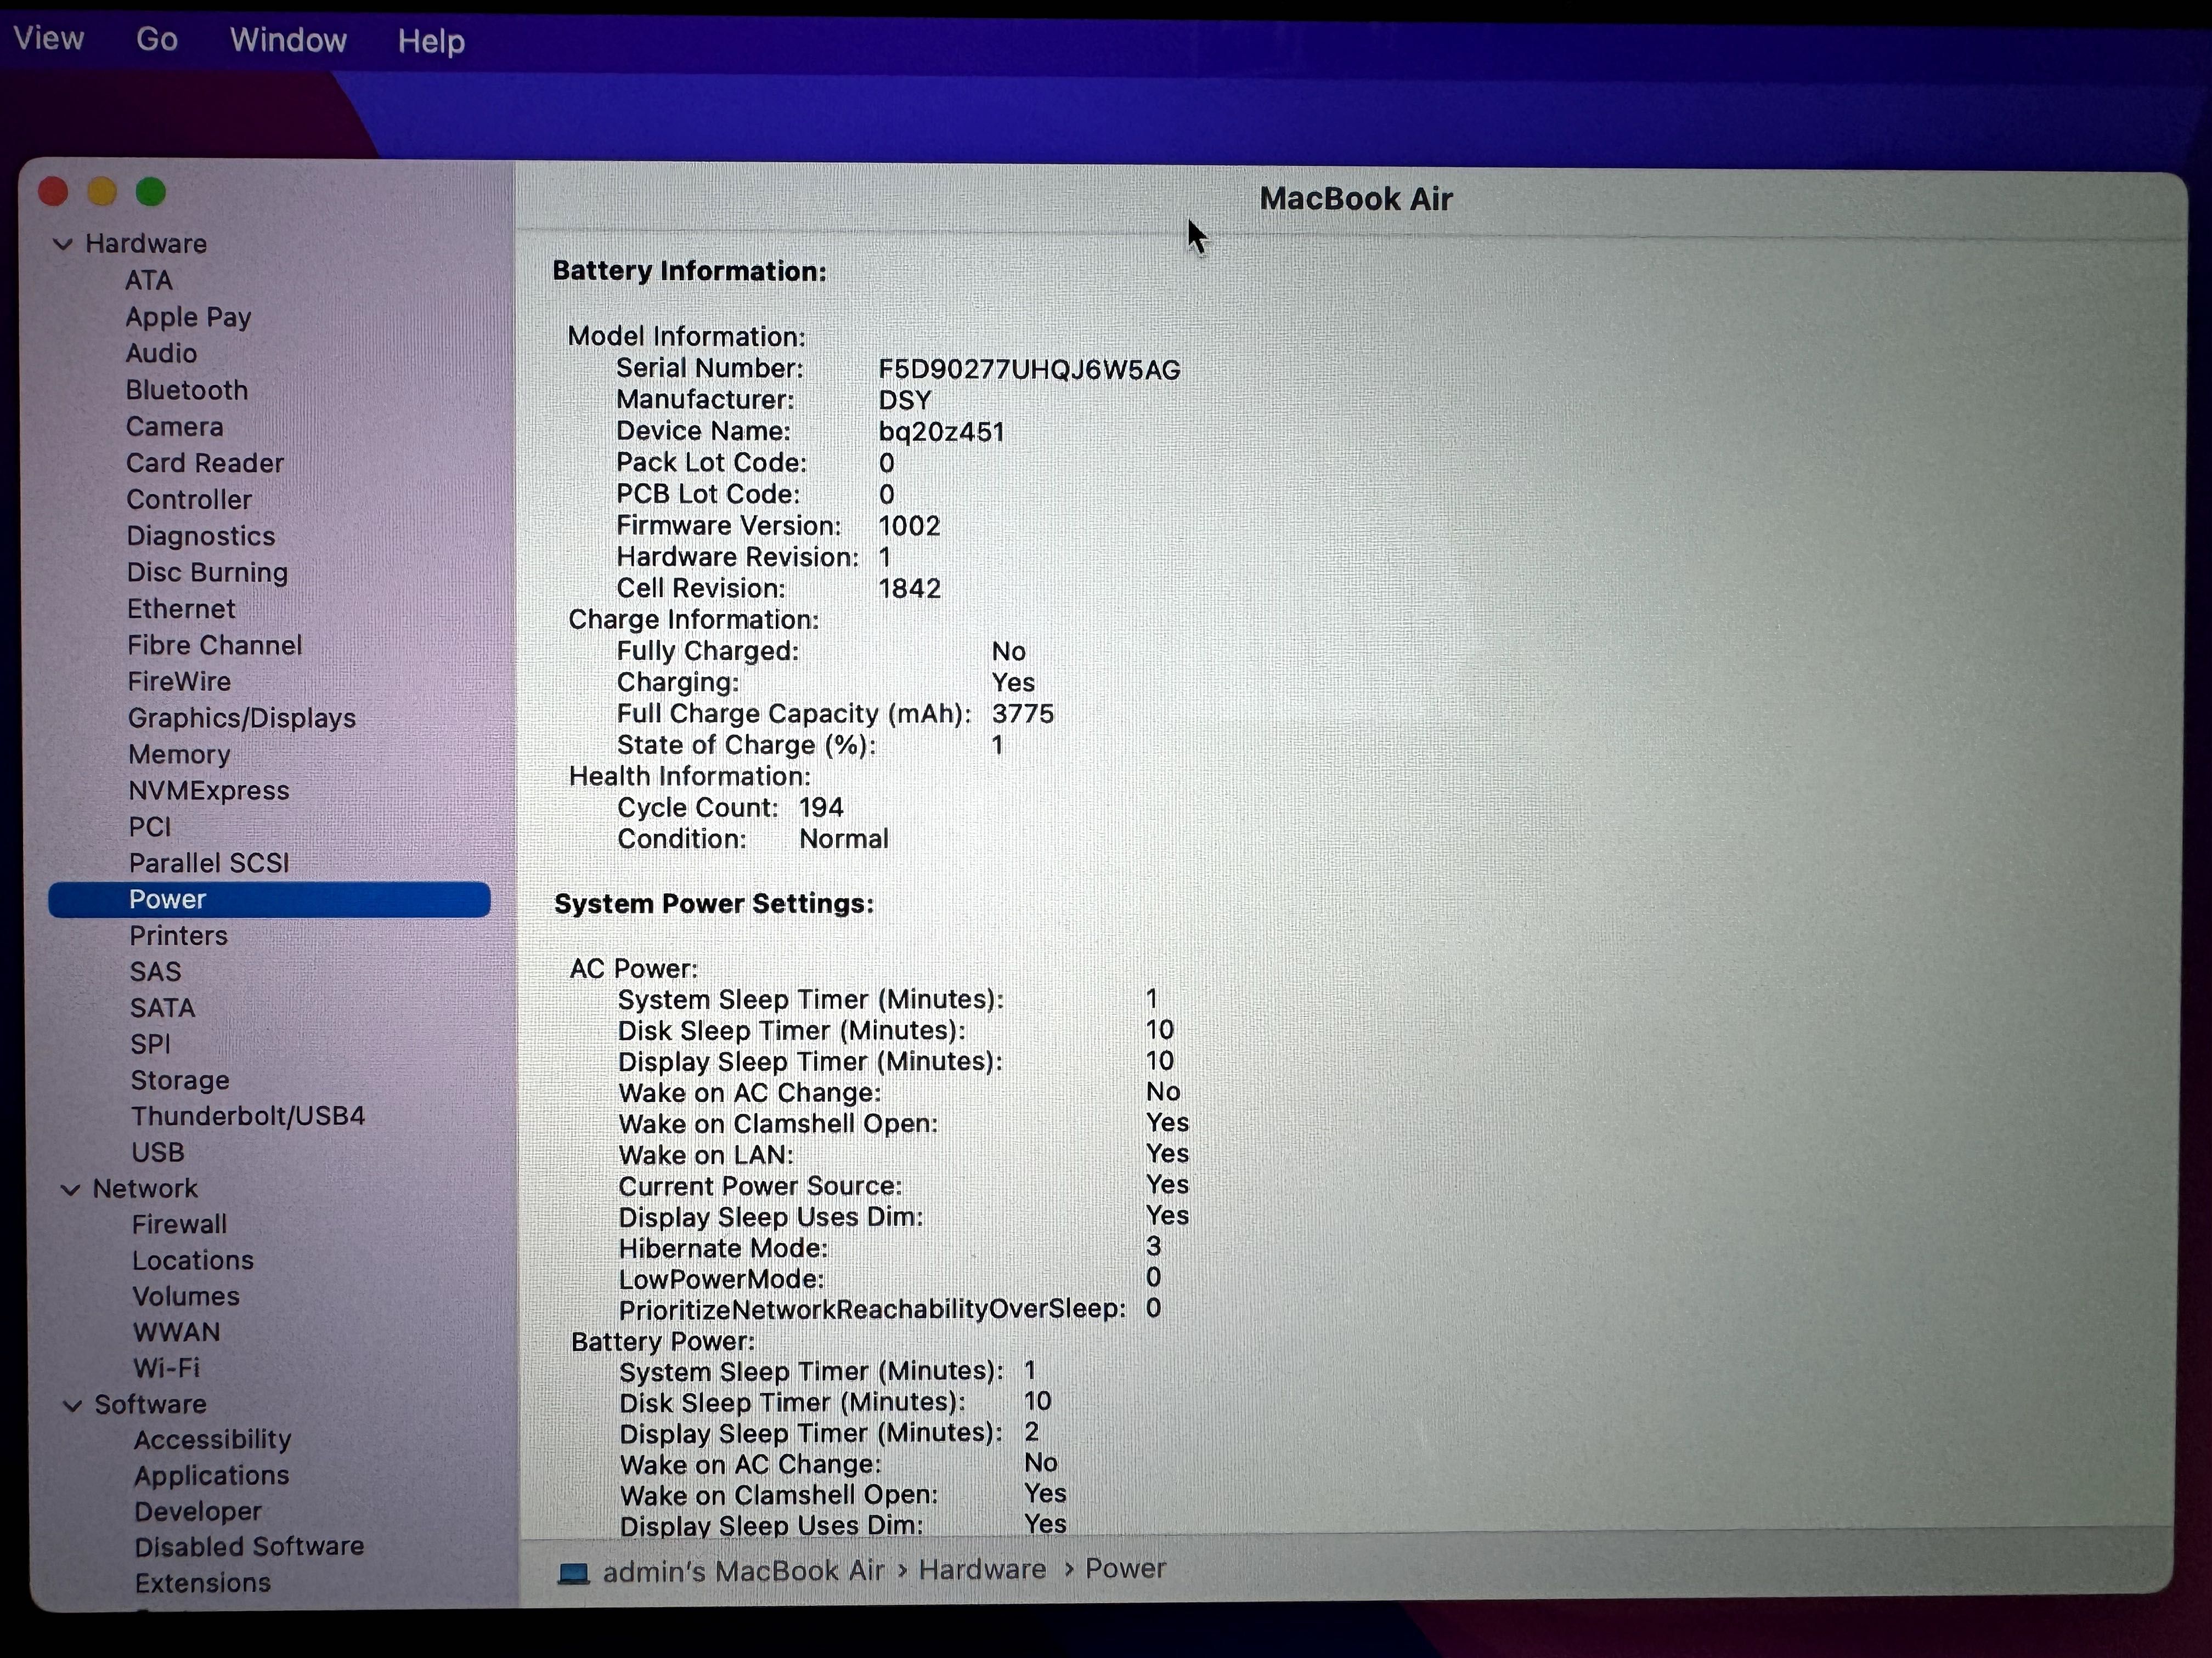Open the Window menu
This screenshot has height=1658, width=2212.
[288, 40]
